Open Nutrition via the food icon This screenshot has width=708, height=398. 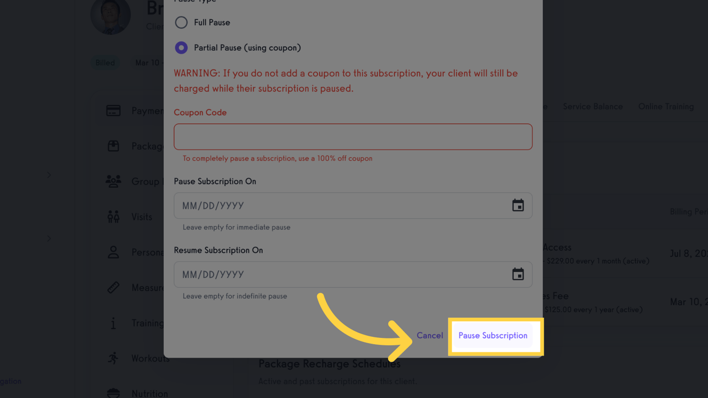pyautogui.click(x=113, y=393)
